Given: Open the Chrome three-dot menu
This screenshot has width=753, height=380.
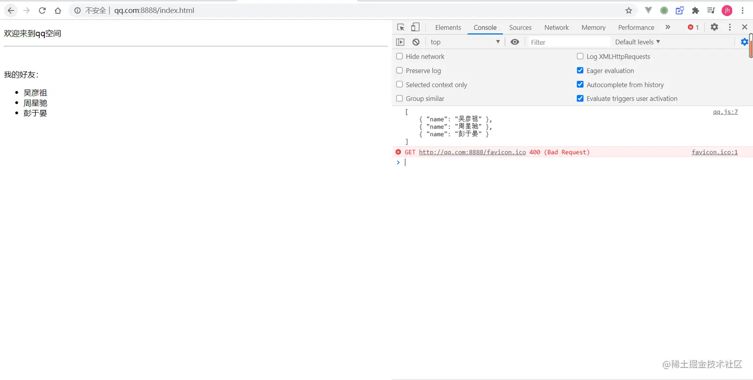Looking at the screenshot, I should [x=743, y=10].
